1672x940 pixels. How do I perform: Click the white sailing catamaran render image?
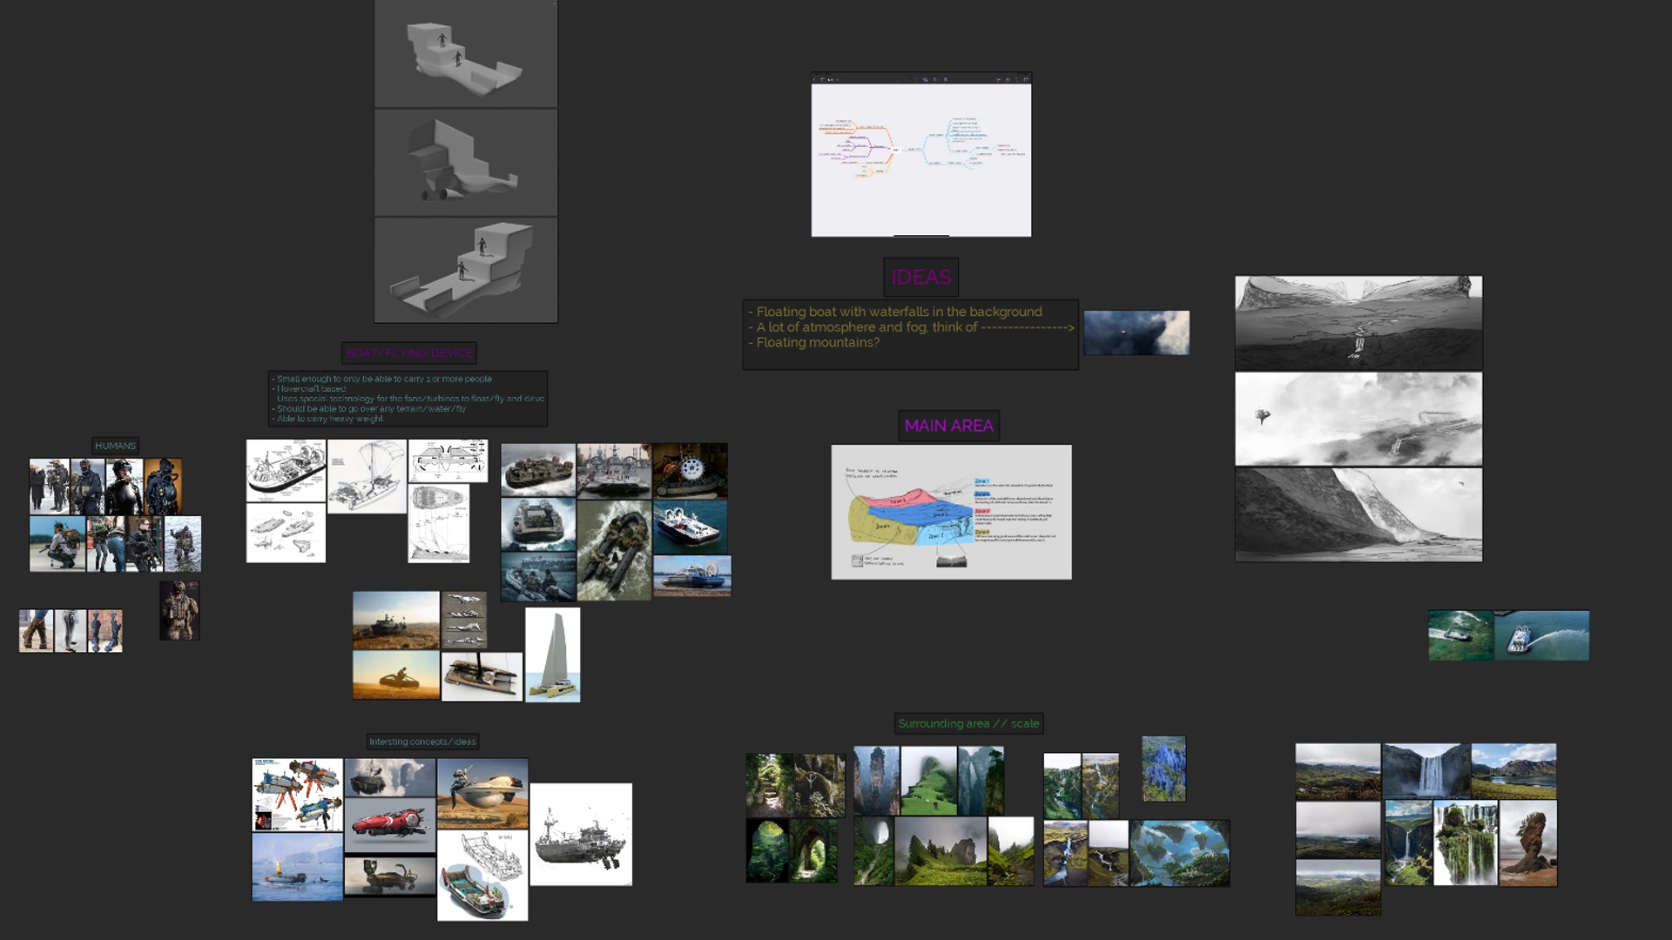553,655
